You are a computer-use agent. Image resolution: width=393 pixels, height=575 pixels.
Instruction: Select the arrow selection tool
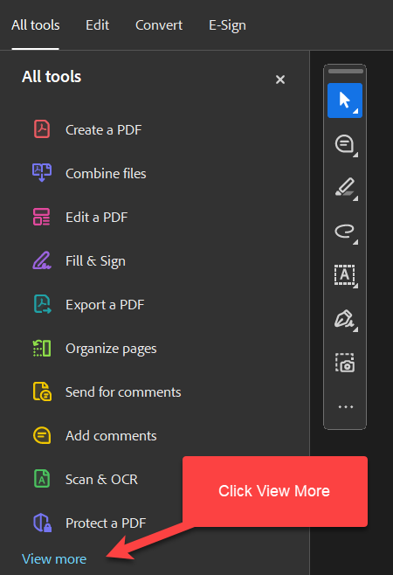tap(345, 100)
